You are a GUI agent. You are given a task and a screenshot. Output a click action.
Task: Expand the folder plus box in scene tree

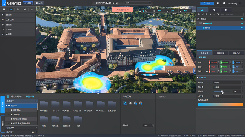201,23
